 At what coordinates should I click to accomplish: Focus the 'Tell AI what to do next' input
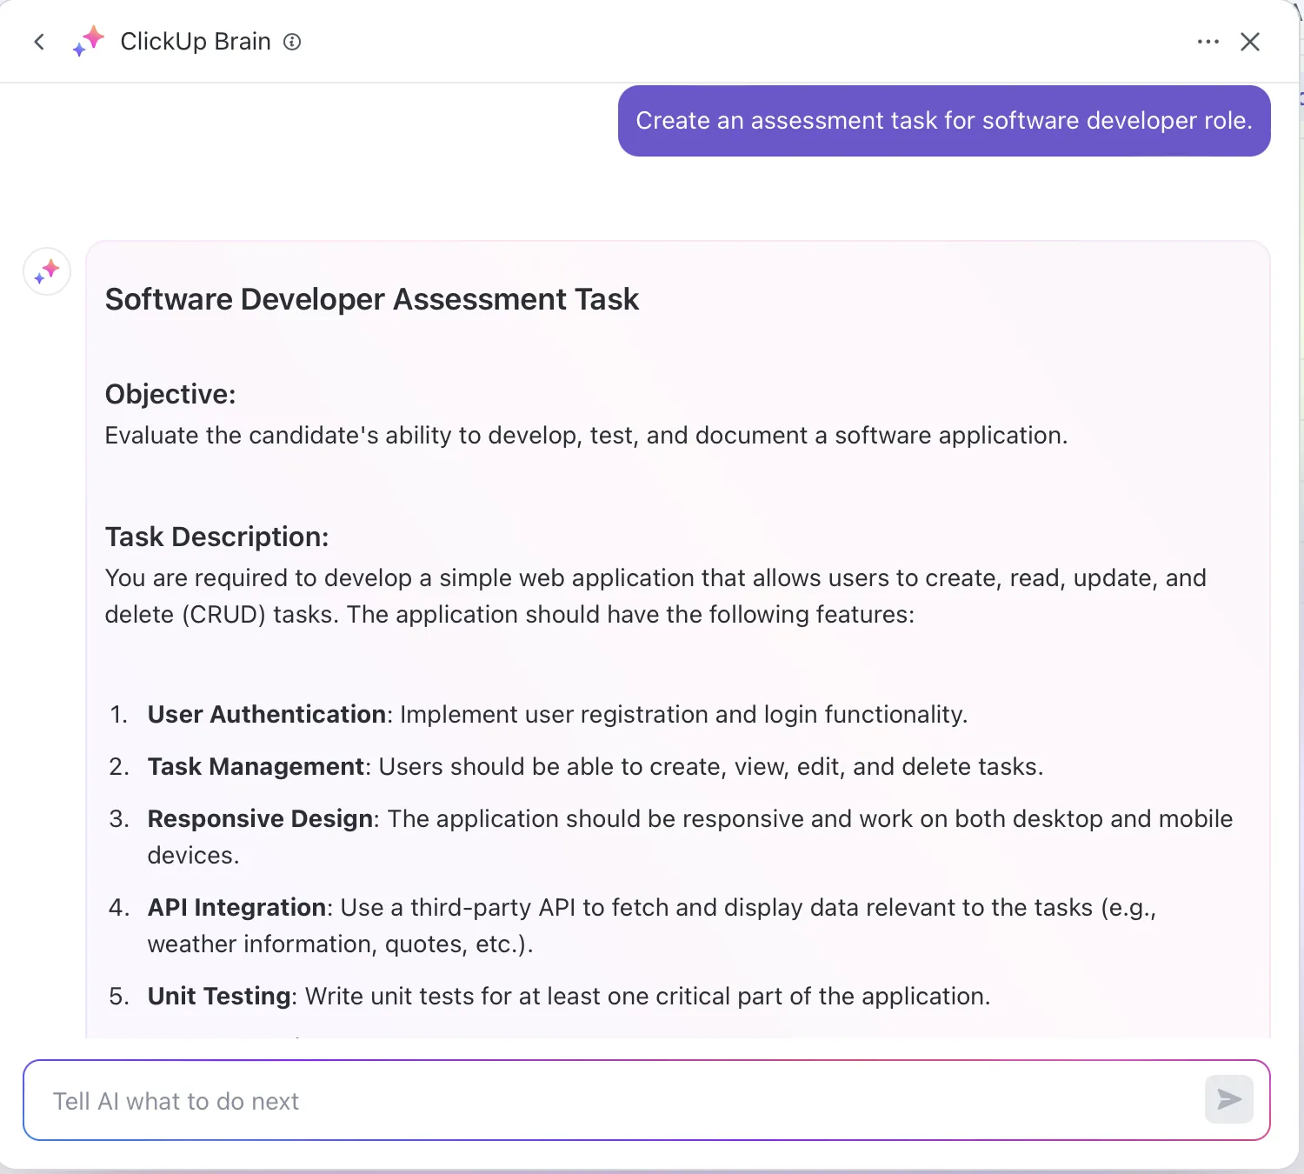tap(647, 1100)
